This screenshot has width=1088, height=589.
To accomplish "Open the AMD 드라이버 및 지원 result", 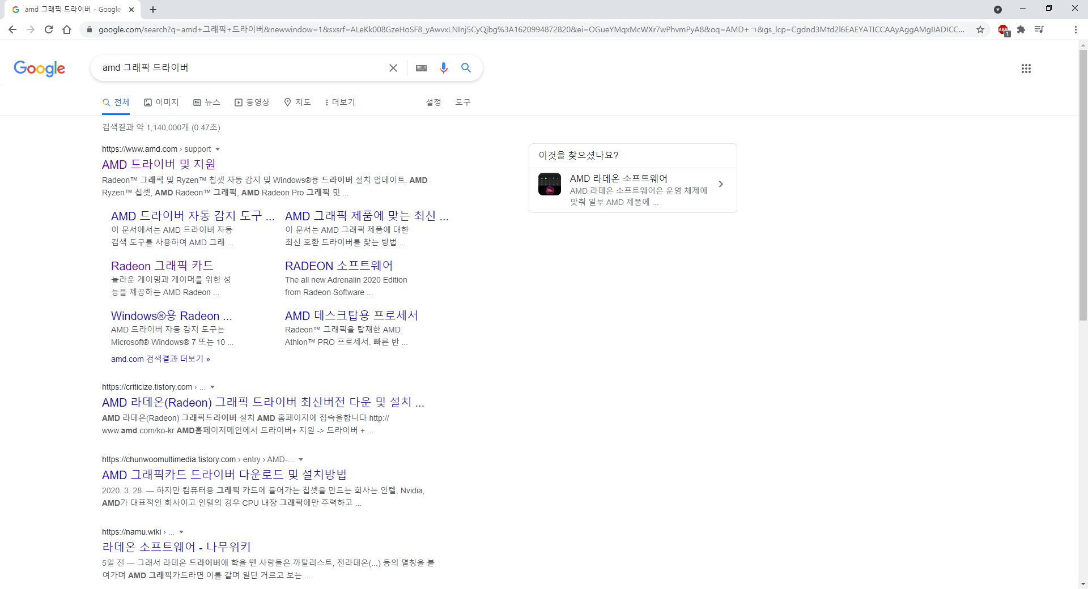I will pos(159,164).
